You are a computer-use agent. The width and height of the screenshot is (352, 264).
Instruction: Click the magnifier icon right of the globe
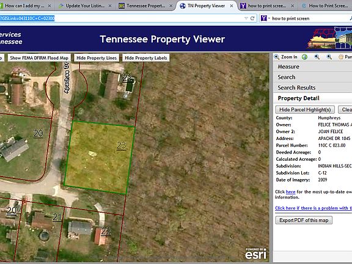pyautogui.click(x=317, y=57)
